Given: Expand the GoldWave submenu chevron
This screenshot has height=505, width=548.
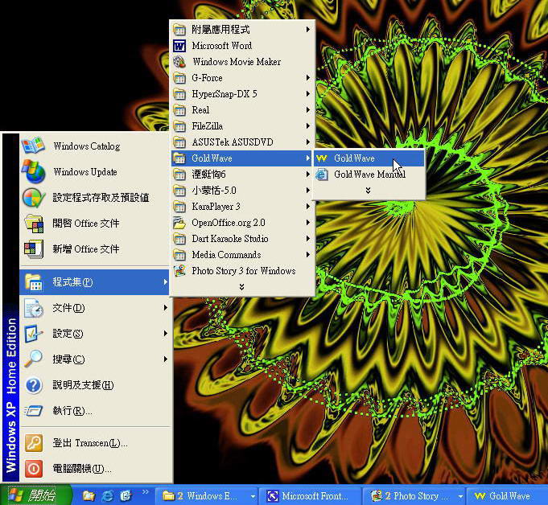Looking at the screenshot, I should [x=368, y=191].
